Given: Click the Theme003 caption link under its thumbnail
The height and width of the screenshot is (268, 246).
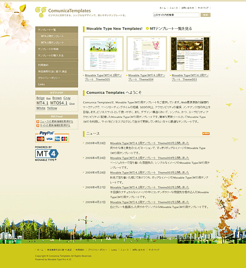Looking at the screenshot, I should tap(190, 77).
